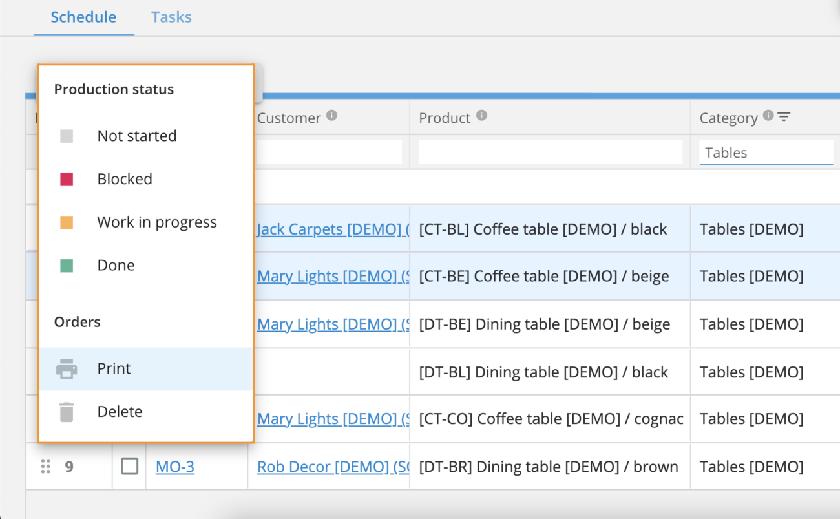This screenshot has width=840, height=519.
Task: Click the printer icon in Orders
Action: [x=67, y=369]
